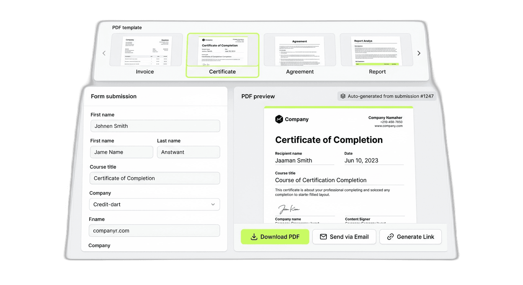Viewport: 523px width, 285px height.
Task: Click the Generate Link button
Action: pyautogui.click(x=410, y=236)
